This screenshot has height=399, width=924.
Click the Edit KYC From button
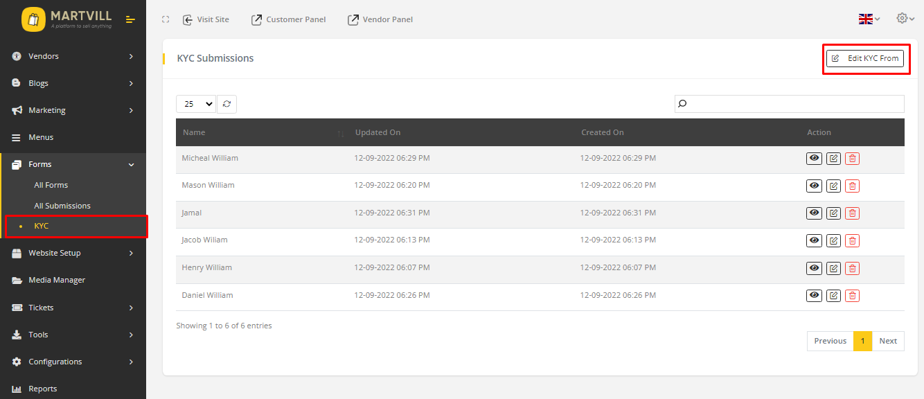(x=865, y=58)
